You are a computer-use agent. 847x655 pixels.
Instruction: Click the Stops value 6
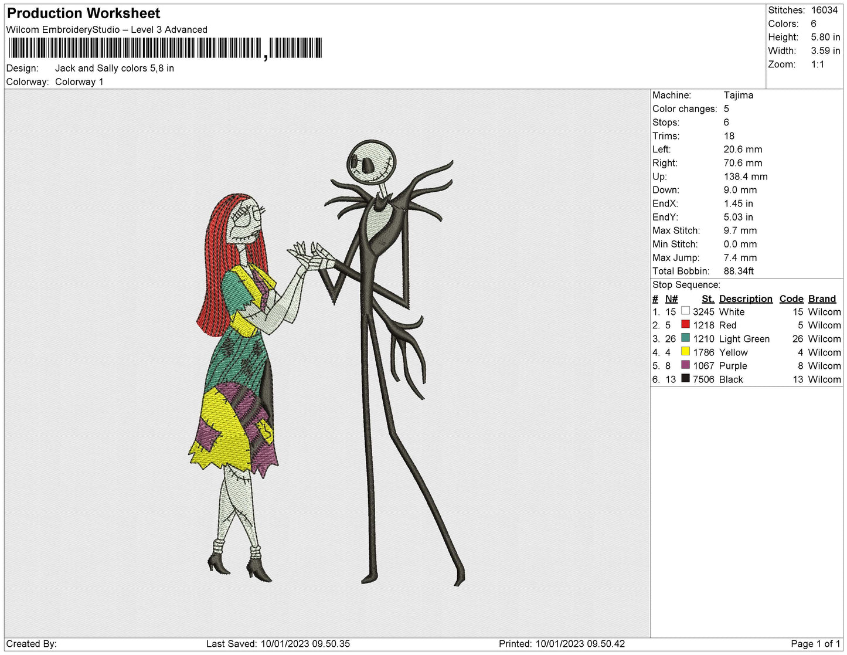726,122
